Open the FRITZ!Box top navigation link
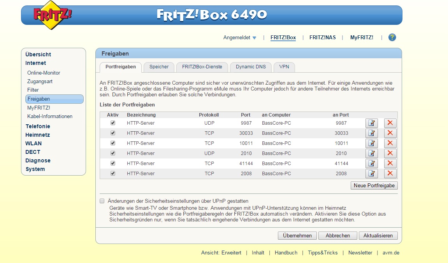 tap(283, 38)
